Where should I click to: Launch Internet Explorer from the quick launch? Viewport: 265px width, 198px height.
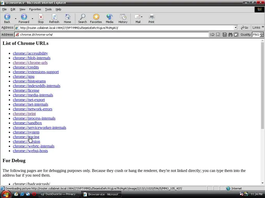tap(22, 194)
